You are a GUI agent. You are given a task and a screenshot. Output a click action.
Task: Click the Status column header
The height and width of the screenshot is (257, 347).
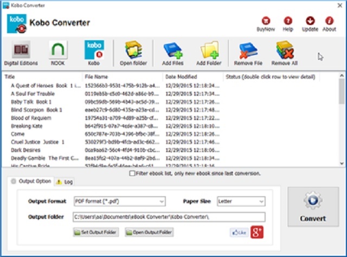272,77
